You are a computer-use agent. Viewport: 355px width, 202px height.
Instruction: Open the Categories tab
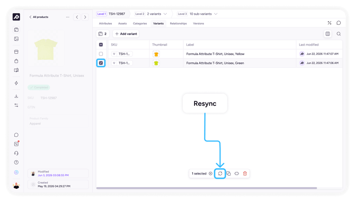(140, 23)
